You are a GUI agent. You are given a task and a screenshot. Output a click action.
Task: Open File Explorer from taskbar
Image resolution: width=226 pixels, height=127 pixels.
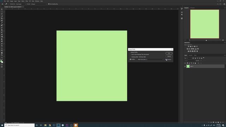click(46, 125)
